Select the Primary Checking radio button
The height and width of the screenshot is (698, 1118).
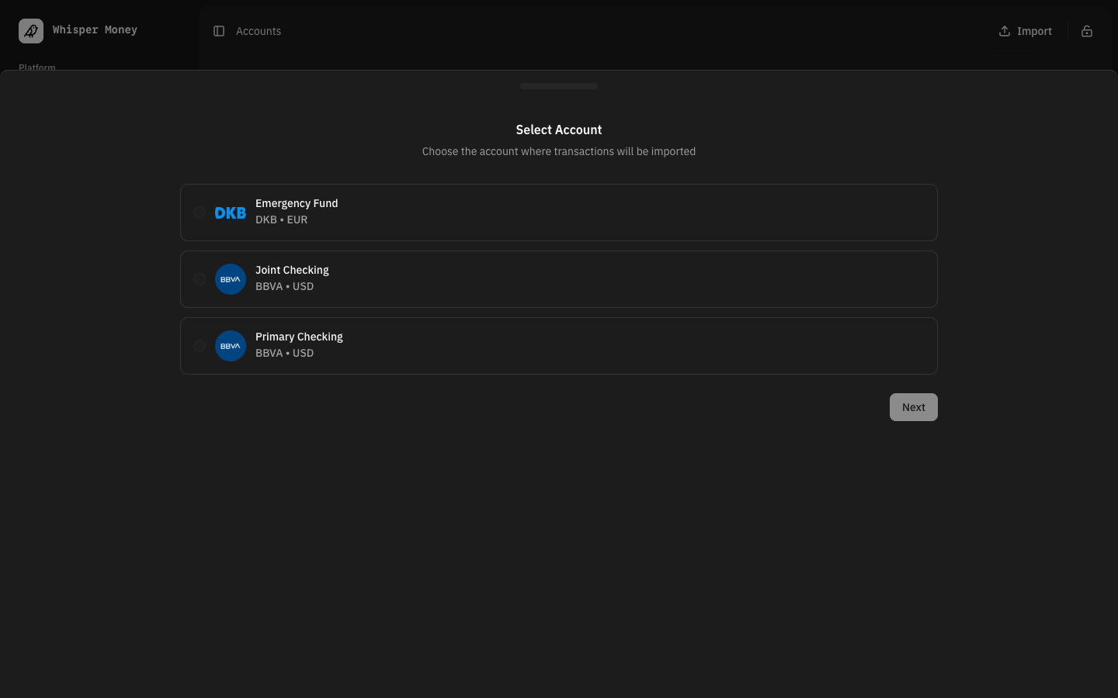point(200,346)
